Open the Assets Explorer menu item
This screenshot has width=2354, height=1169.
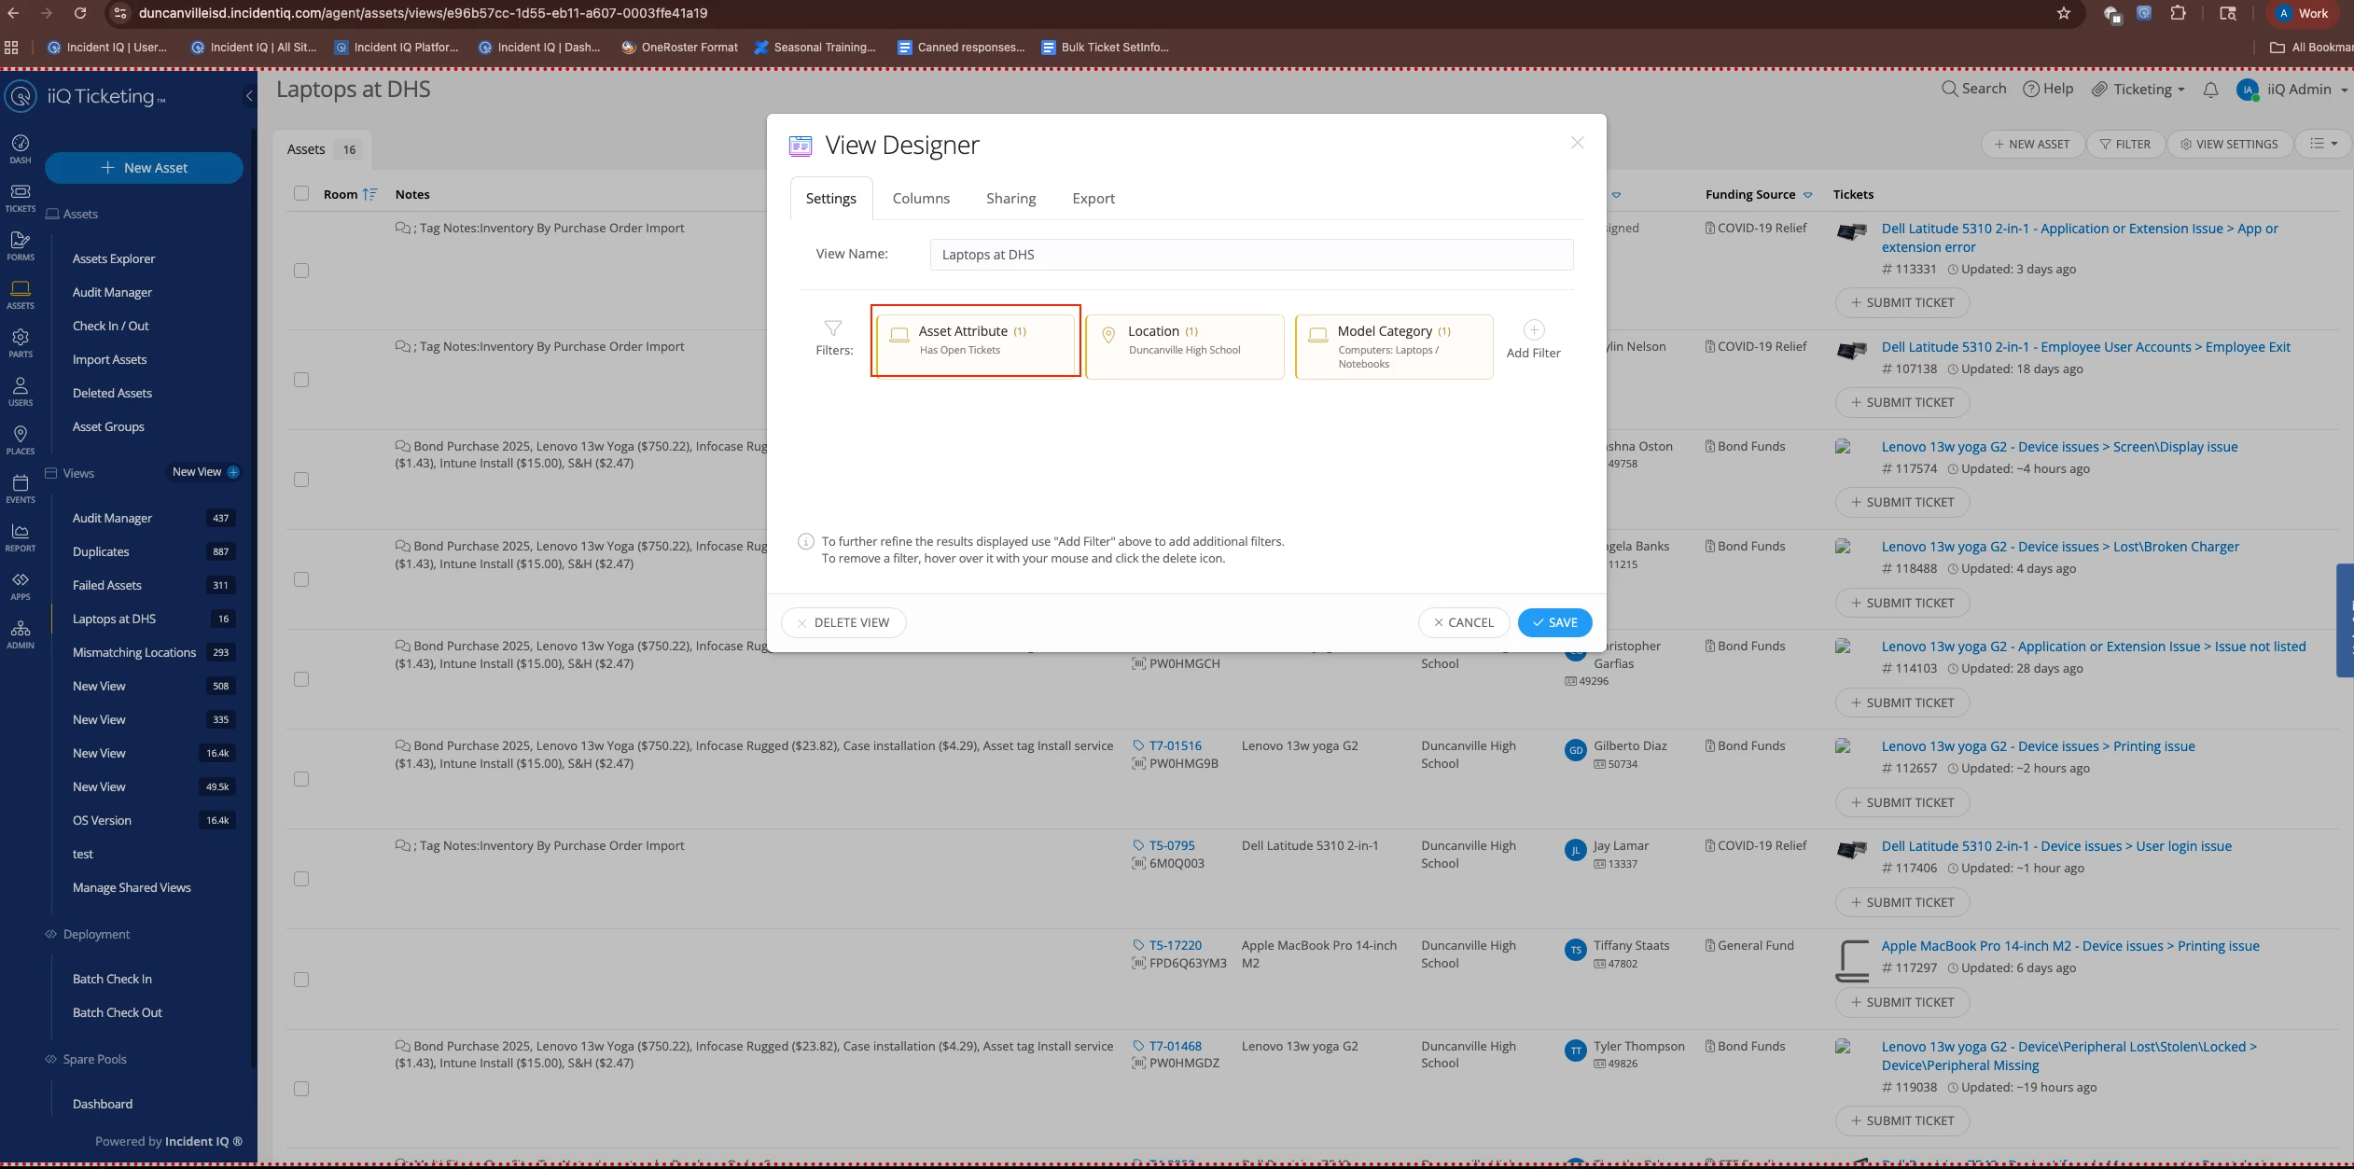pyautogui.click(x=114, y=258)
